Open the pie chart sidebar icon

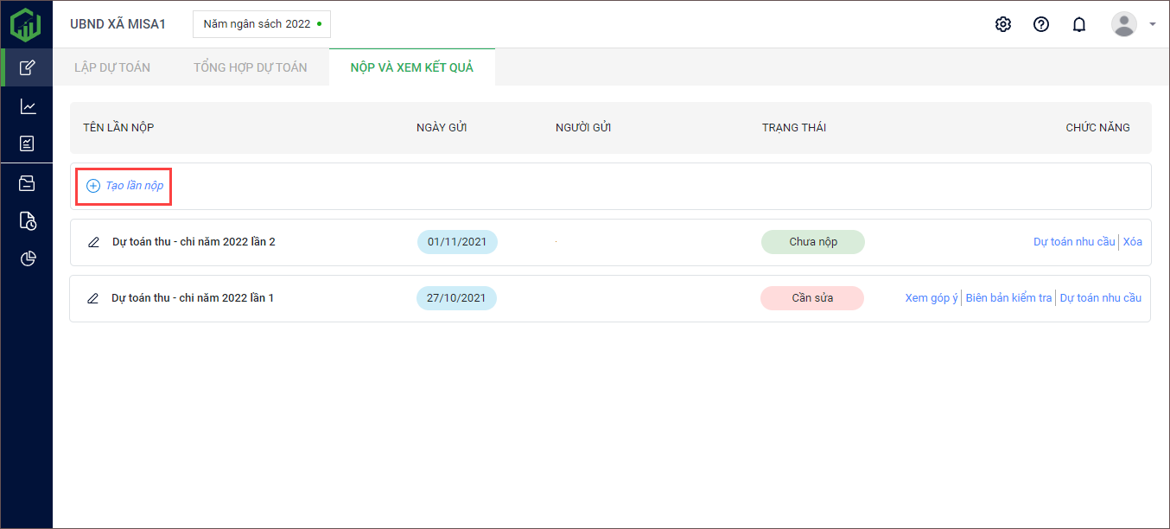click(x=28, y=258)
